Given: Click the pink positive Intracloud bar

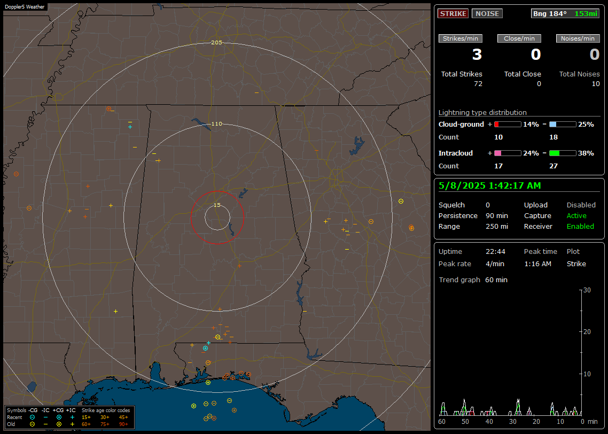Looking at the screenshot, I should coord(508,153).
